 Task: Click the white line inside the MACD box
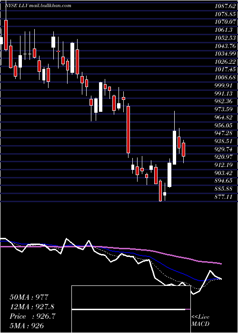pyautogui.click(x=129, y=309)
